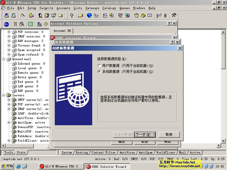This screenshot has height=170, width=227.
Task: Switch to the Content Filter tab
Action: click(103, 153)
